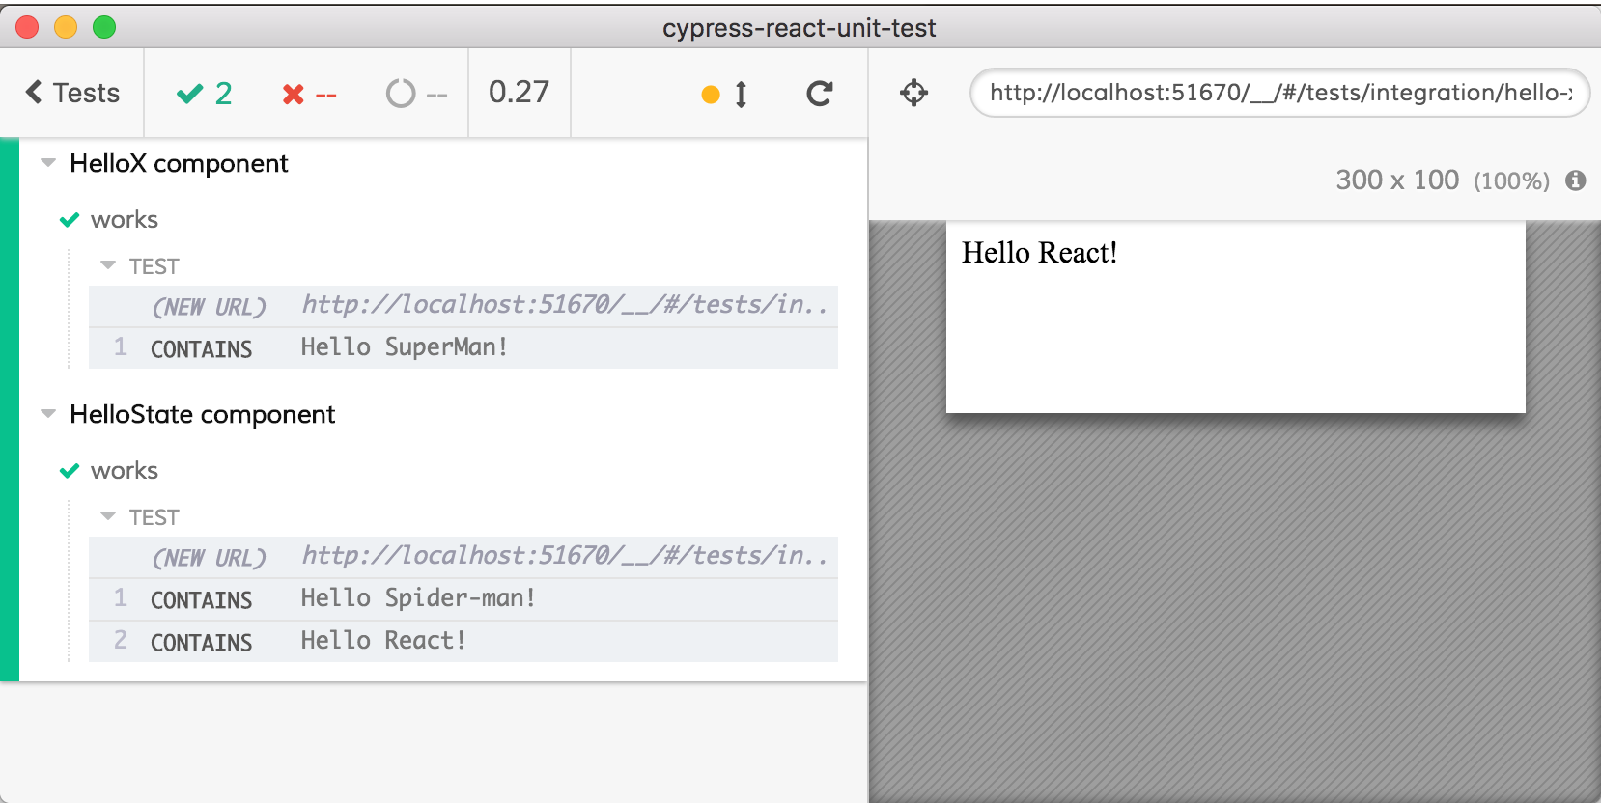1601x803 pixels.
Task: Open the selector playground crosshair icon
Action: [x=913, y=93]
